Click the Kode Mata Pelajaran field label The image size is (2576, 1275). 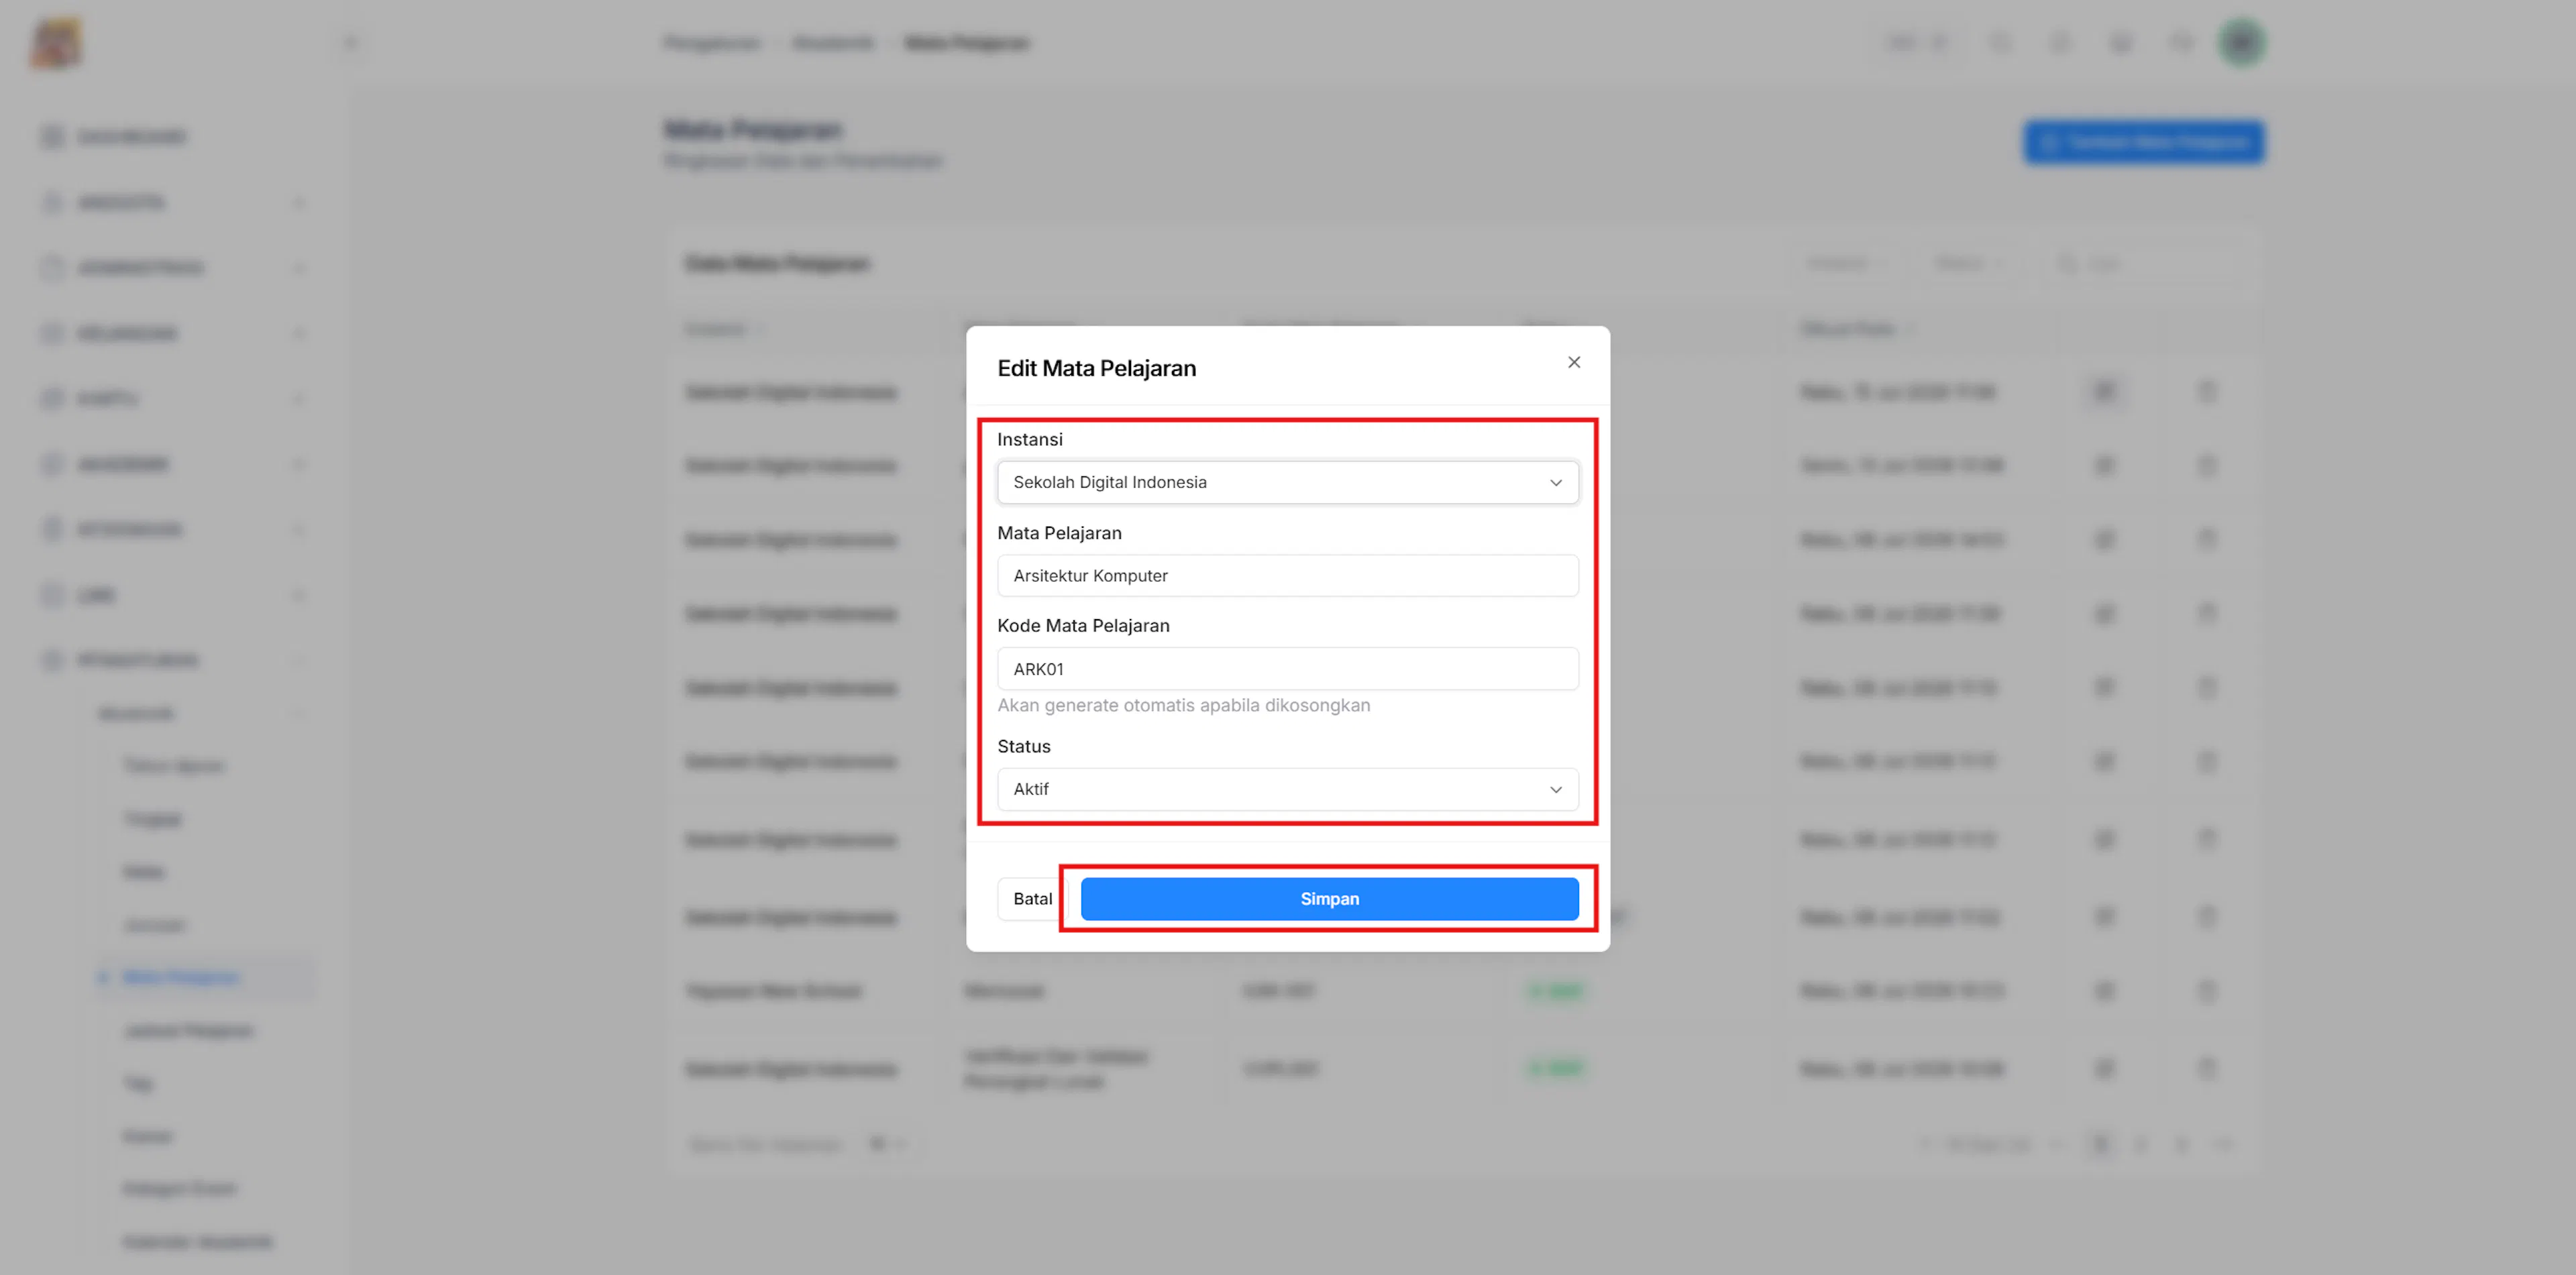coord(1083,625)
